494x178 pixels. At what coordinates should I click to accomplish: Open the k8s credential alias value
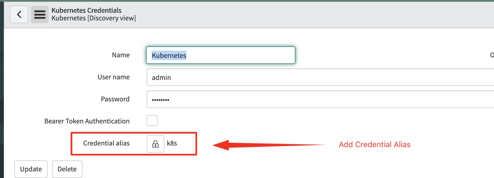tap(172, 143)
